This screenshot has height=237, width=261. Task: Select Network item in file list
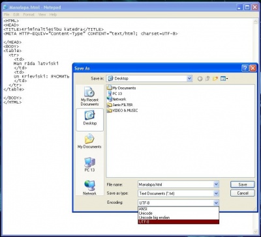(x=117, y=99)
